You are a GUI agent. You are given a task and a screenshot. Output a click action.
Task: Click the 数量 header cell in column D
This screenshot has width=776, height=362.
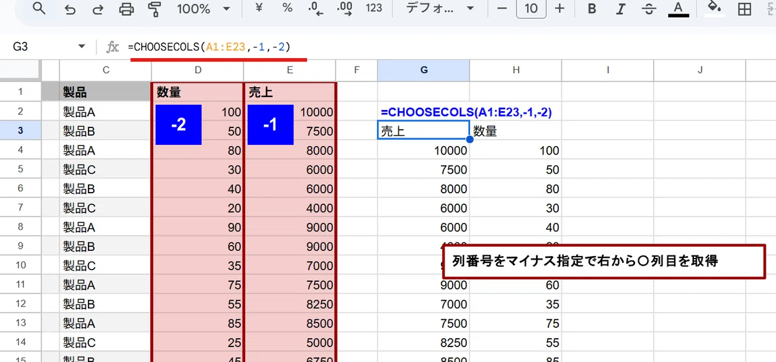pyautogui.click(x=197, y=92)
